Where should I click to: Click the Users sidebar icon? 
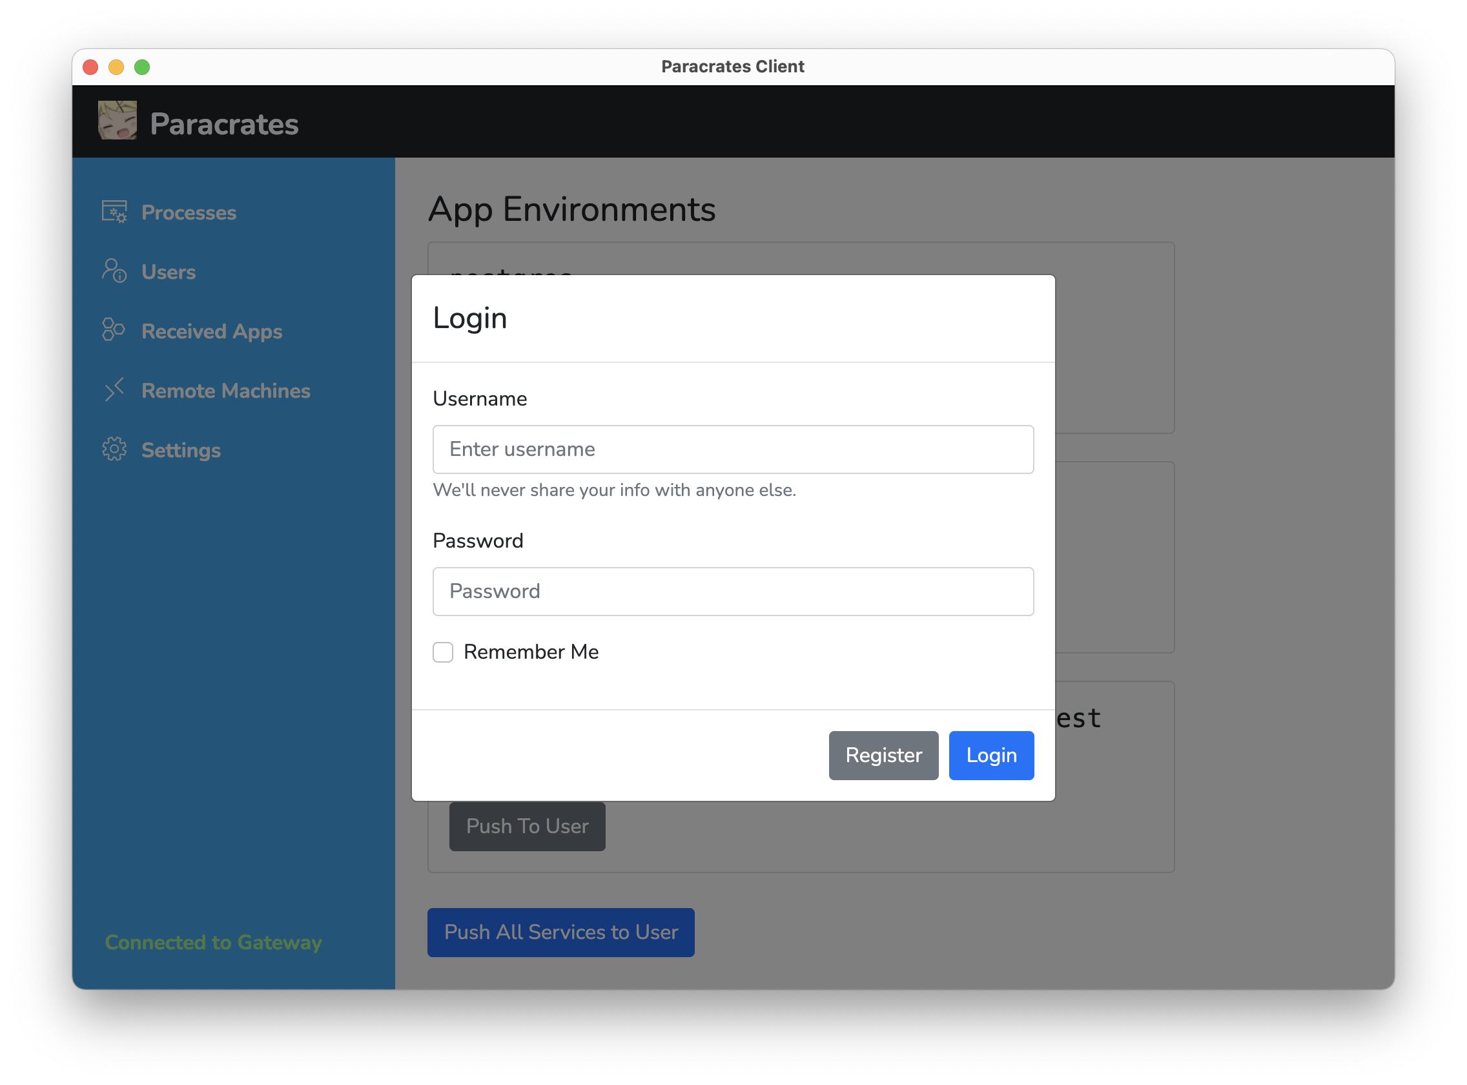tap(114, 271)
